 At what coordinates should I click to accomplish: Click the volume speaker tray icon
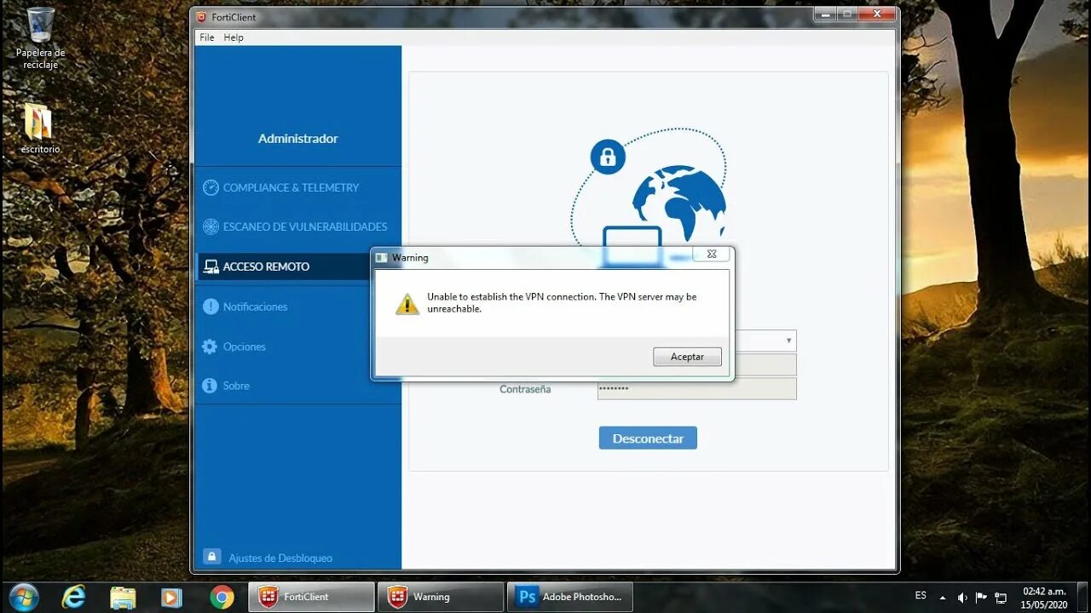click(962, 598)
